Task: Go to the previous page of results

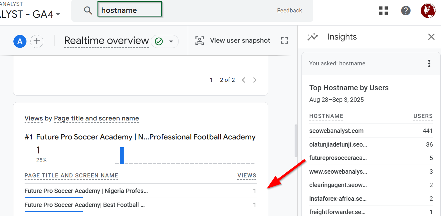Action: pyautogui.click(x=244, y=80)
